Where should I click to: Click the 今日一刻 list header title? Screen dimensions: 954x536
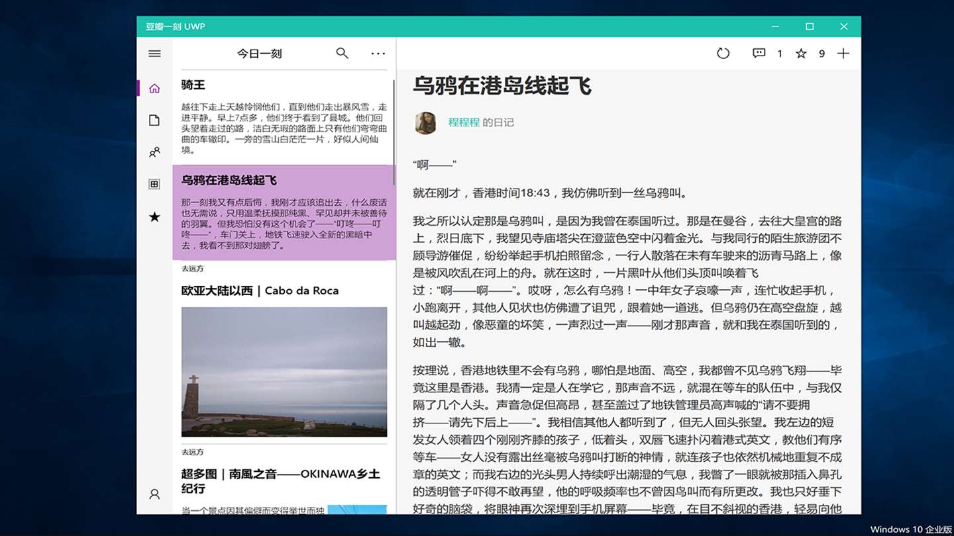260,54
